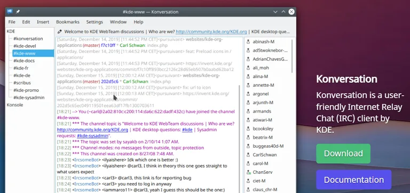Image resolution: width=410 pixels, height=193 pixels.
Task: Click the maximize chevron in the title bar
Action: (283, 12)
